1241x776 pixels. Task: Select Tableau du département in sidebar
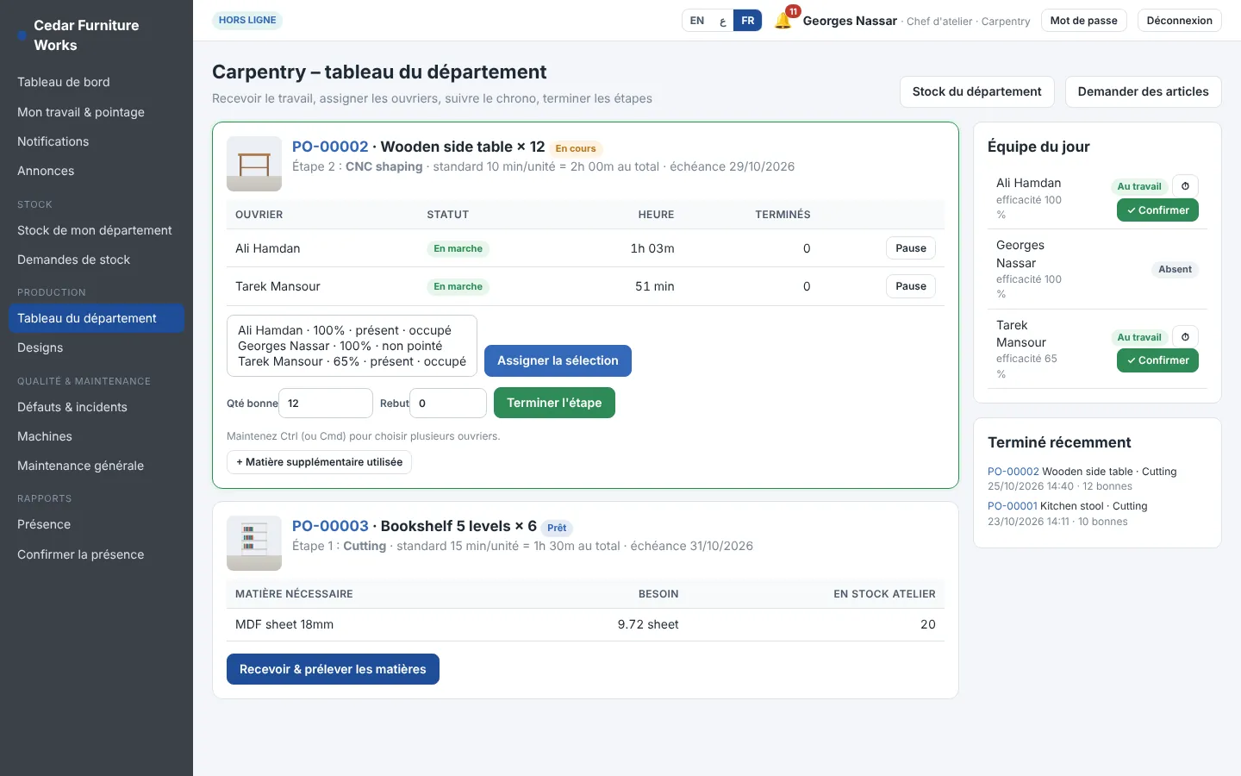(97, 318)
